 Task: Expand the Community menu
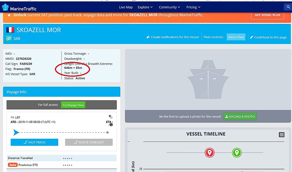coord(169,7)
